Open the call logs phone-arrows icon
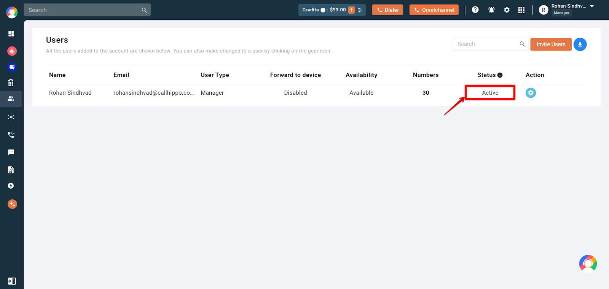Screen dimensions: 609x289 click(11, 135)
